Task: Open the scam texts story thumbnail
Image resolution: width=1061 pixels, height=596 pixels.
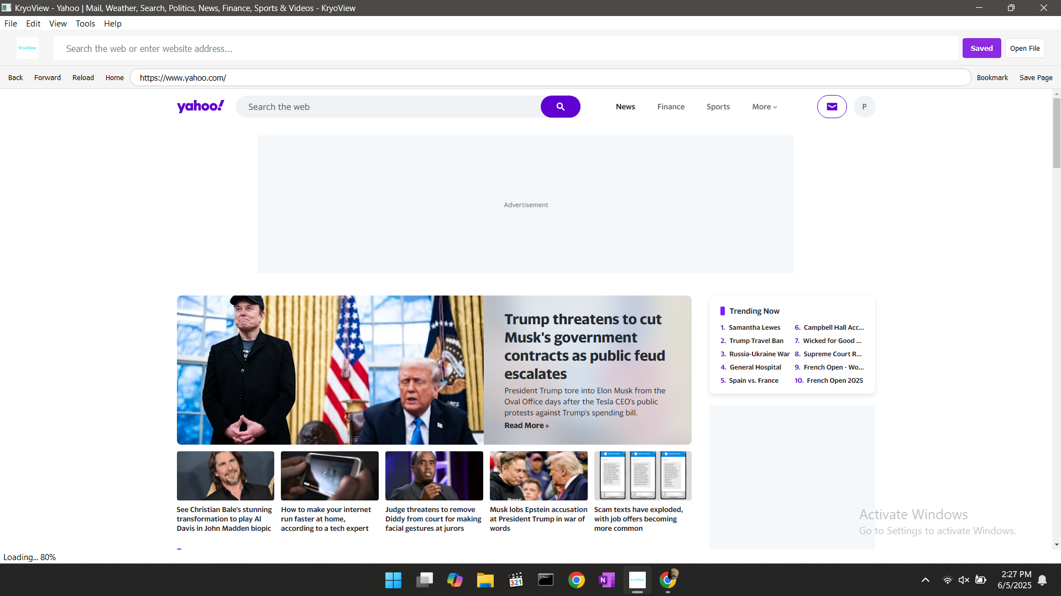Action: coord(642,476)
